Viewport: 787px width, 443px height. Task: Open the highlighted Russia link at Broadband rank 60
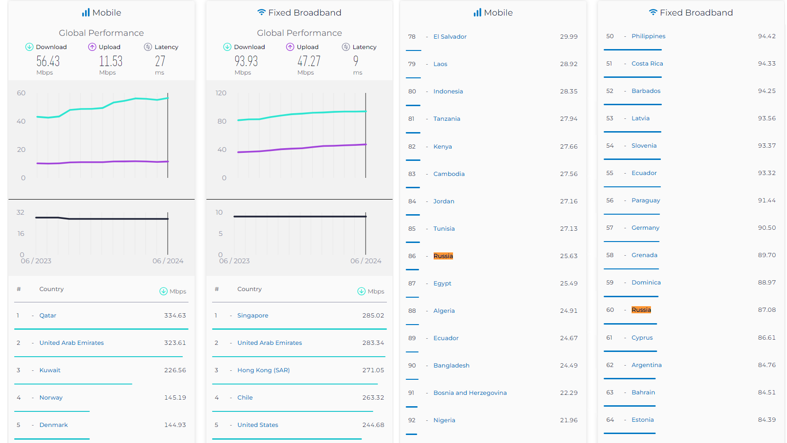click(641, 310)
